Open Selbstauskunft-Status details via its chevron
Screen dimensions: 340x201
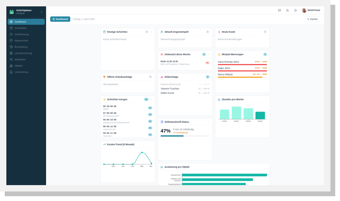pyautogui.click(x=209, y=122)
